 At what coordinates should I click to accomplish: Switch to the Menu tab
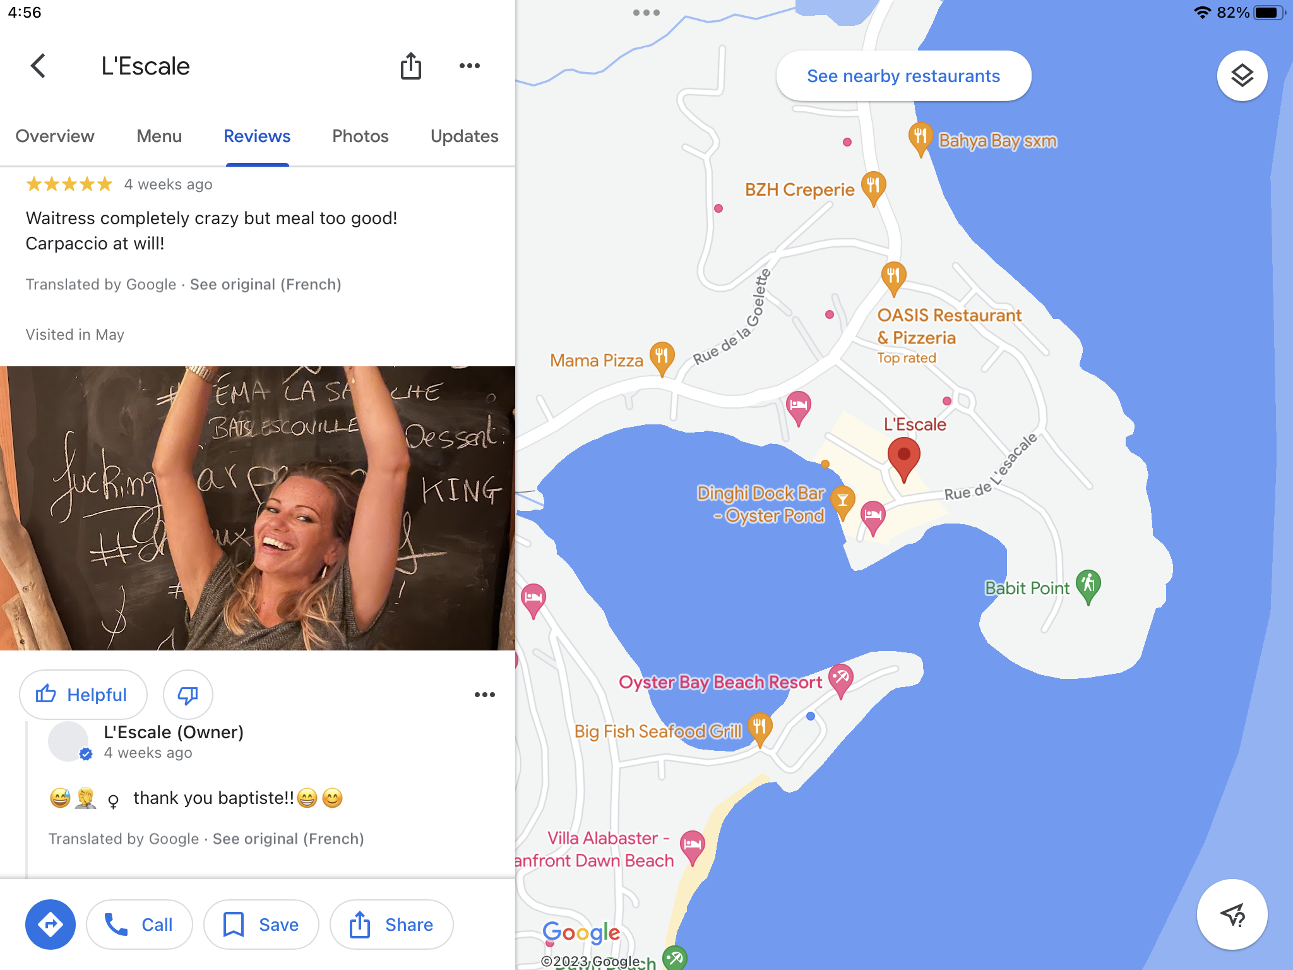pyautogui.click(x=159, y=136)
